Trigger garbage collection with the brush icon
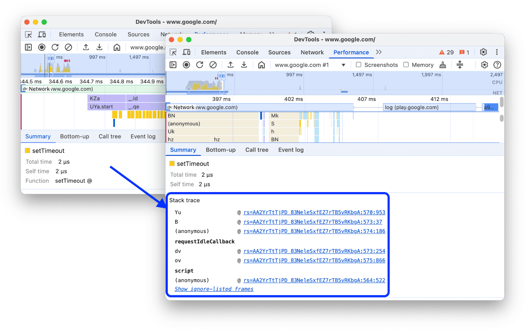The height and width of the screenshot is (330, 530). (443, 65)
